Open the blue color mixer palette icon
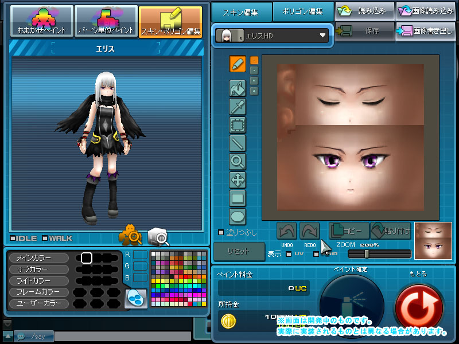This screenshot has width=459, height=344. tap(136, 299)
